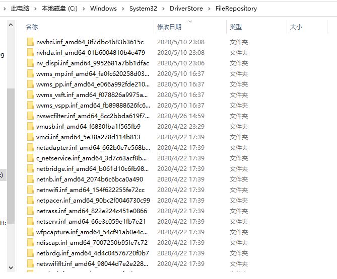
Task: Click folder icon beside wvms_pp.inf_amd64 entry
Action: coord(30,84)
